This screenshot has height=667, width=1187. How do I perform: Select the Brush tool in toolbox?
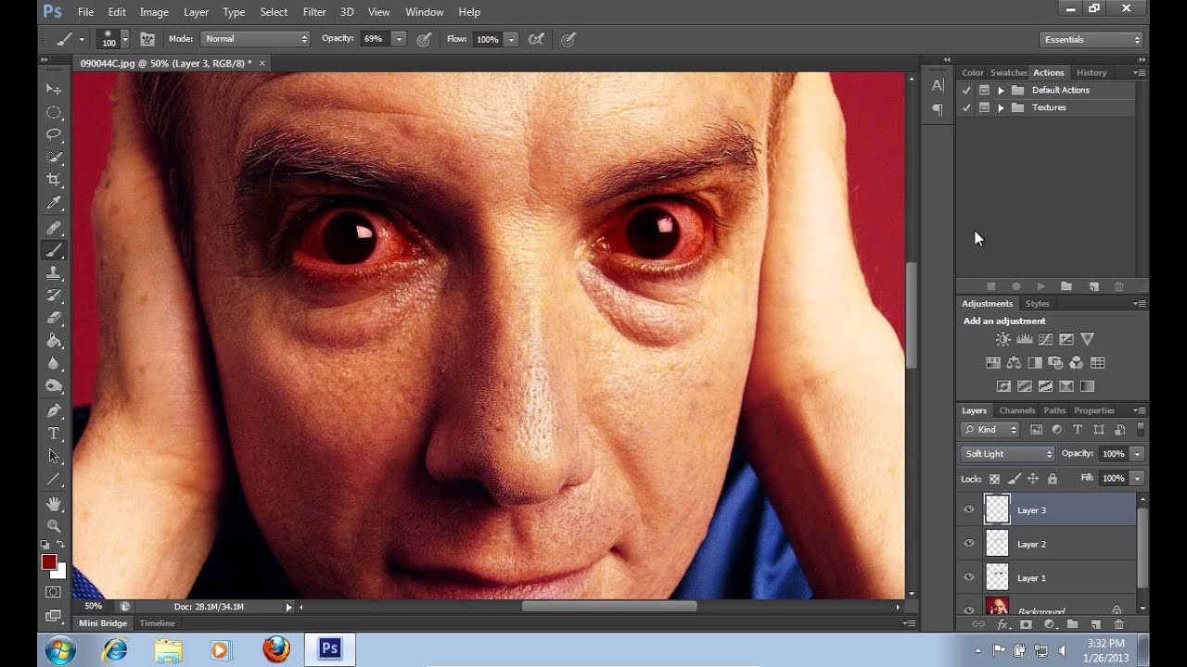point(54,250)
